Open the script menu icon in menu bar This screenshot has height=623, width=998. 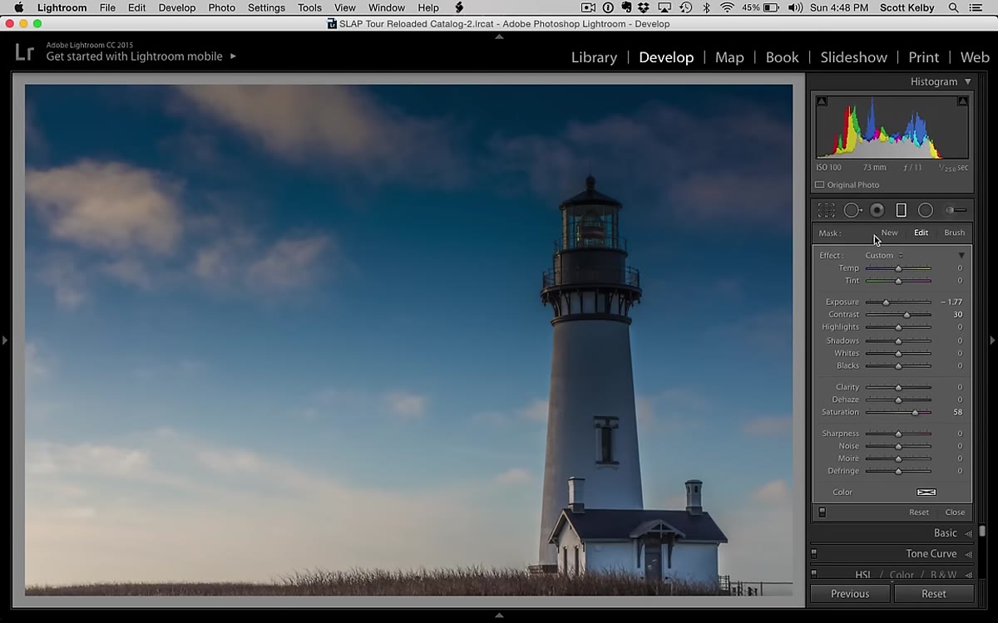(458, 7)
